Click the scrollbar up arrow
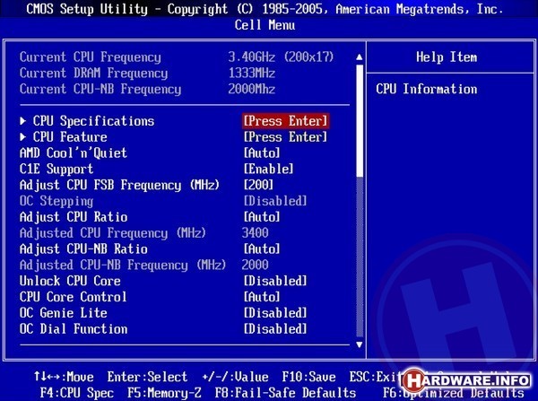Screen dimensions: 538x401 pos(360,57)
